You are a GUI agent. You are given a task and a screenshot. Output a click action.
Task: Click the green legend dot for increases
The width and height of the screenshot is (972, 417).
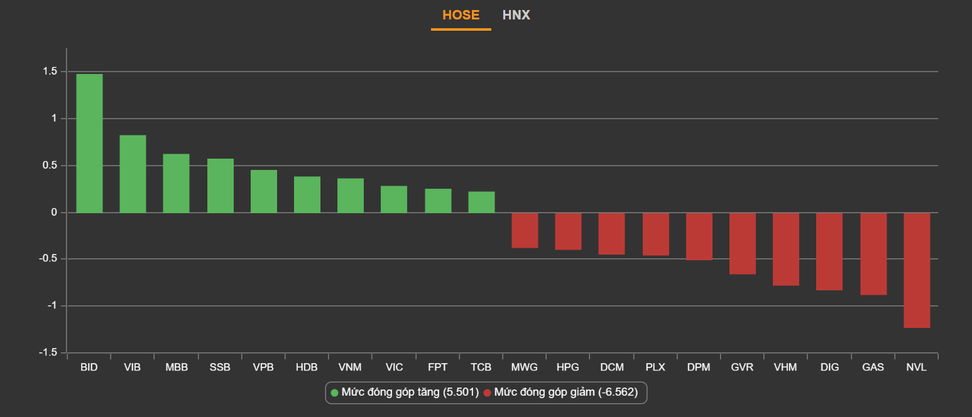pos(335,393)
